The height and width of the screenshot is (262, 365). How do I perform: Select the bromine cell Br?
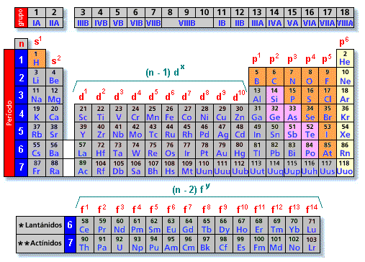click(328, 113)
